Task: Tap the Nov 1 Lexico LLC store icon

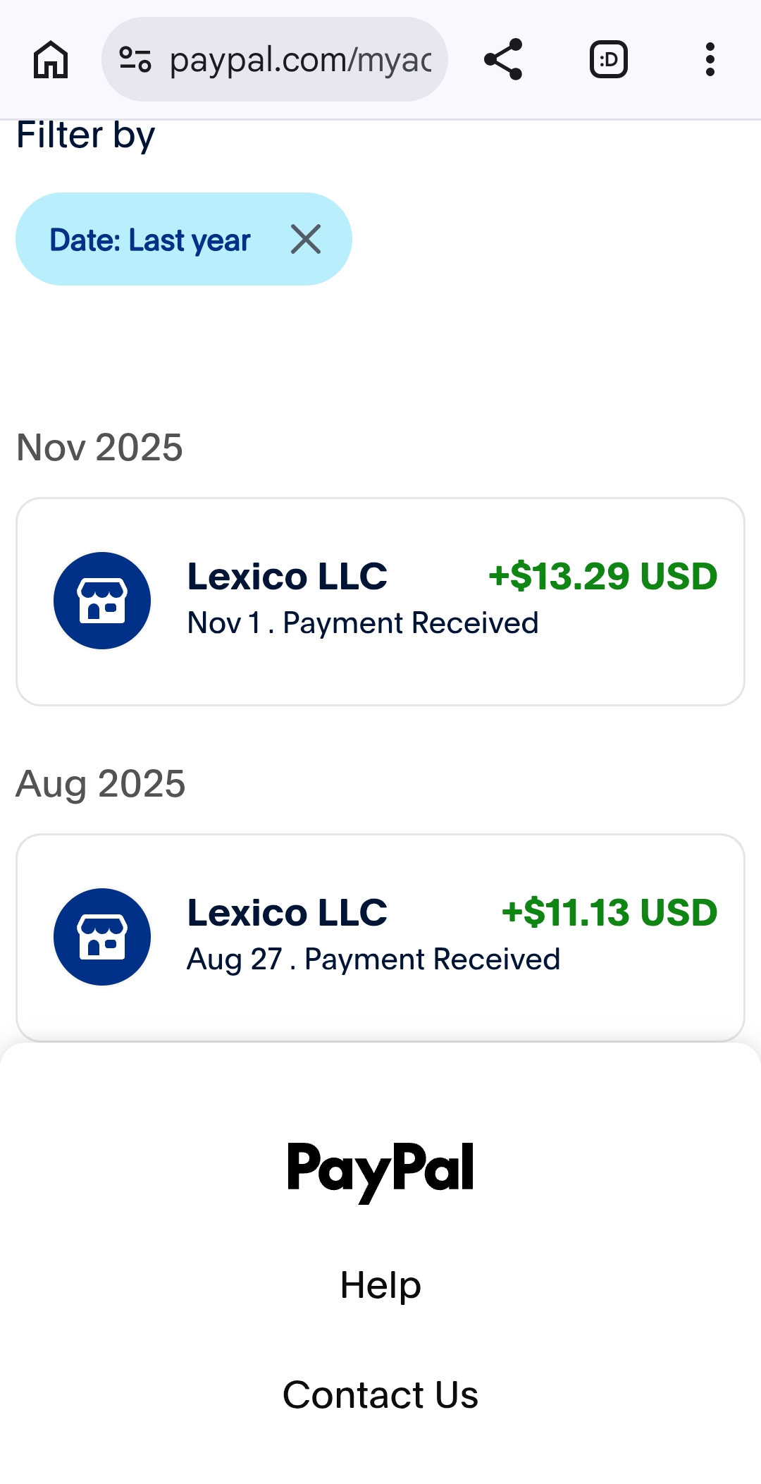Action: pyautogui.click(x=102, y=601)
